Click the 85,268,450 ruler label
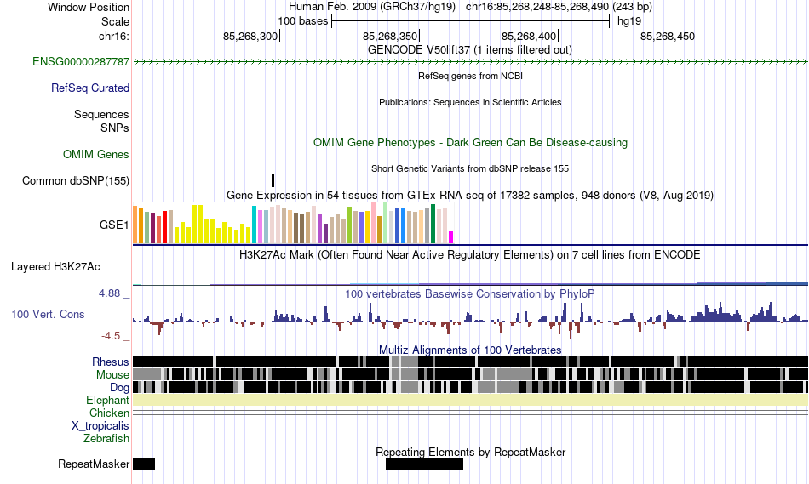 tap(668, 36)
